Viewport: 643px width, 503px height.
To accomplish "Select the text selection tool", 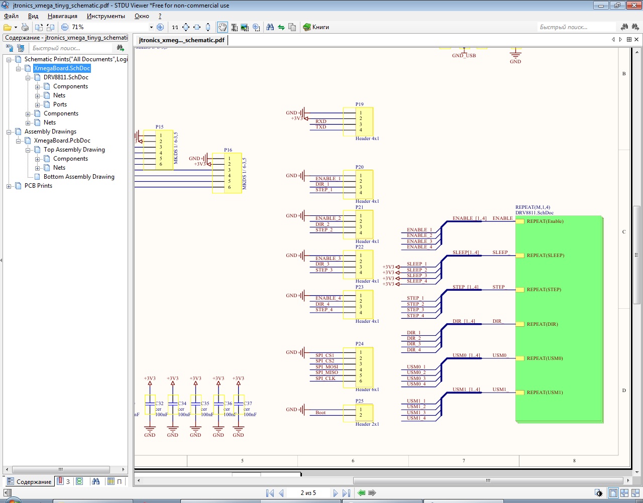I will 234,27.
